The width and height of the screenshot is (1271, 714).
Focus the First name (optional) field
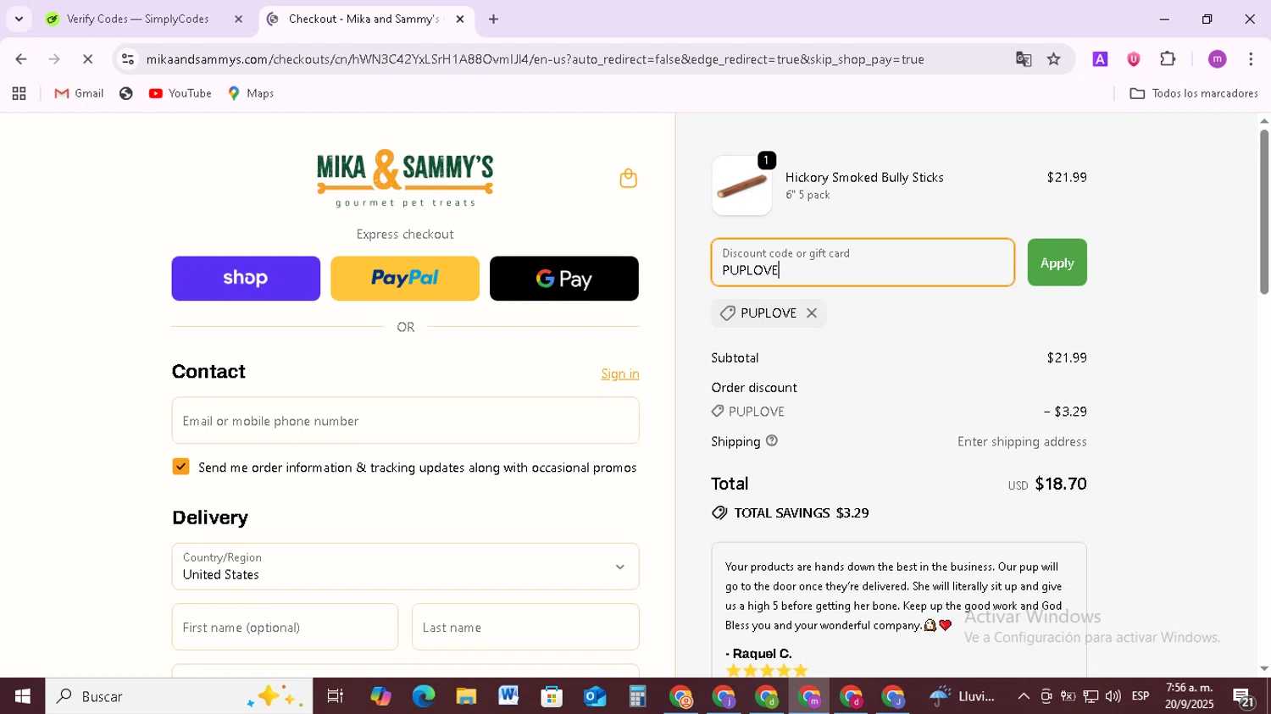285,628
